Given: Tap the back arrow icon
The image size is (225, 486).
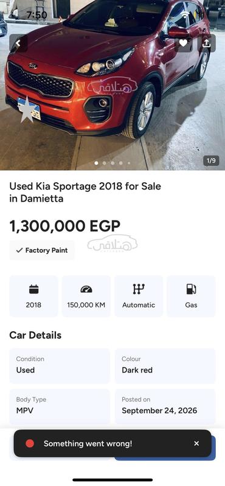Looking at the screenshot, I should point(18,43).
